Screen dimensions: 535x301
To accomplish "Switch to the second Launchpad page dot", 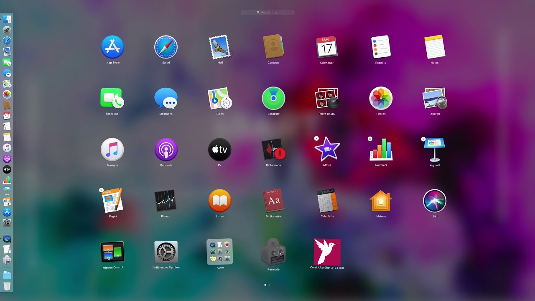I will click(x=269, y=285).
